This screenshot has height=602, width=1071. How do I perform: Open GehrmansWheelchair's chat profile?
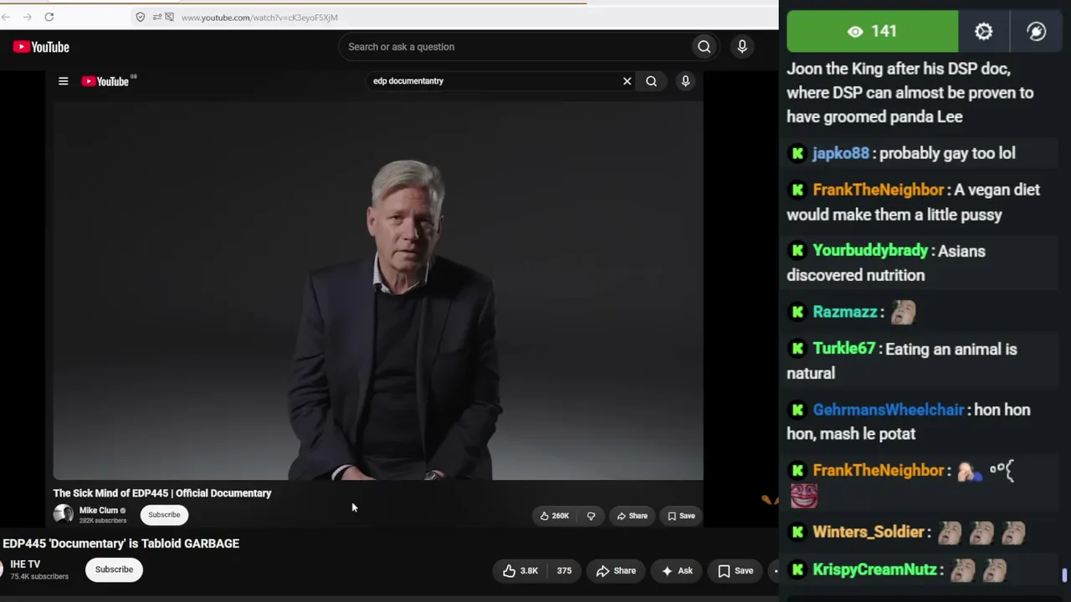(x=889, y=410)
